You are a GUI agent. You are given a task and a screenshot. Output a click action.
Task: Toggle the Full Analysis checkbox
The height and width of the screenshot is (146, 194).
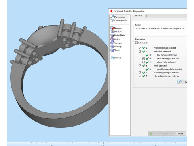[136, 43]
